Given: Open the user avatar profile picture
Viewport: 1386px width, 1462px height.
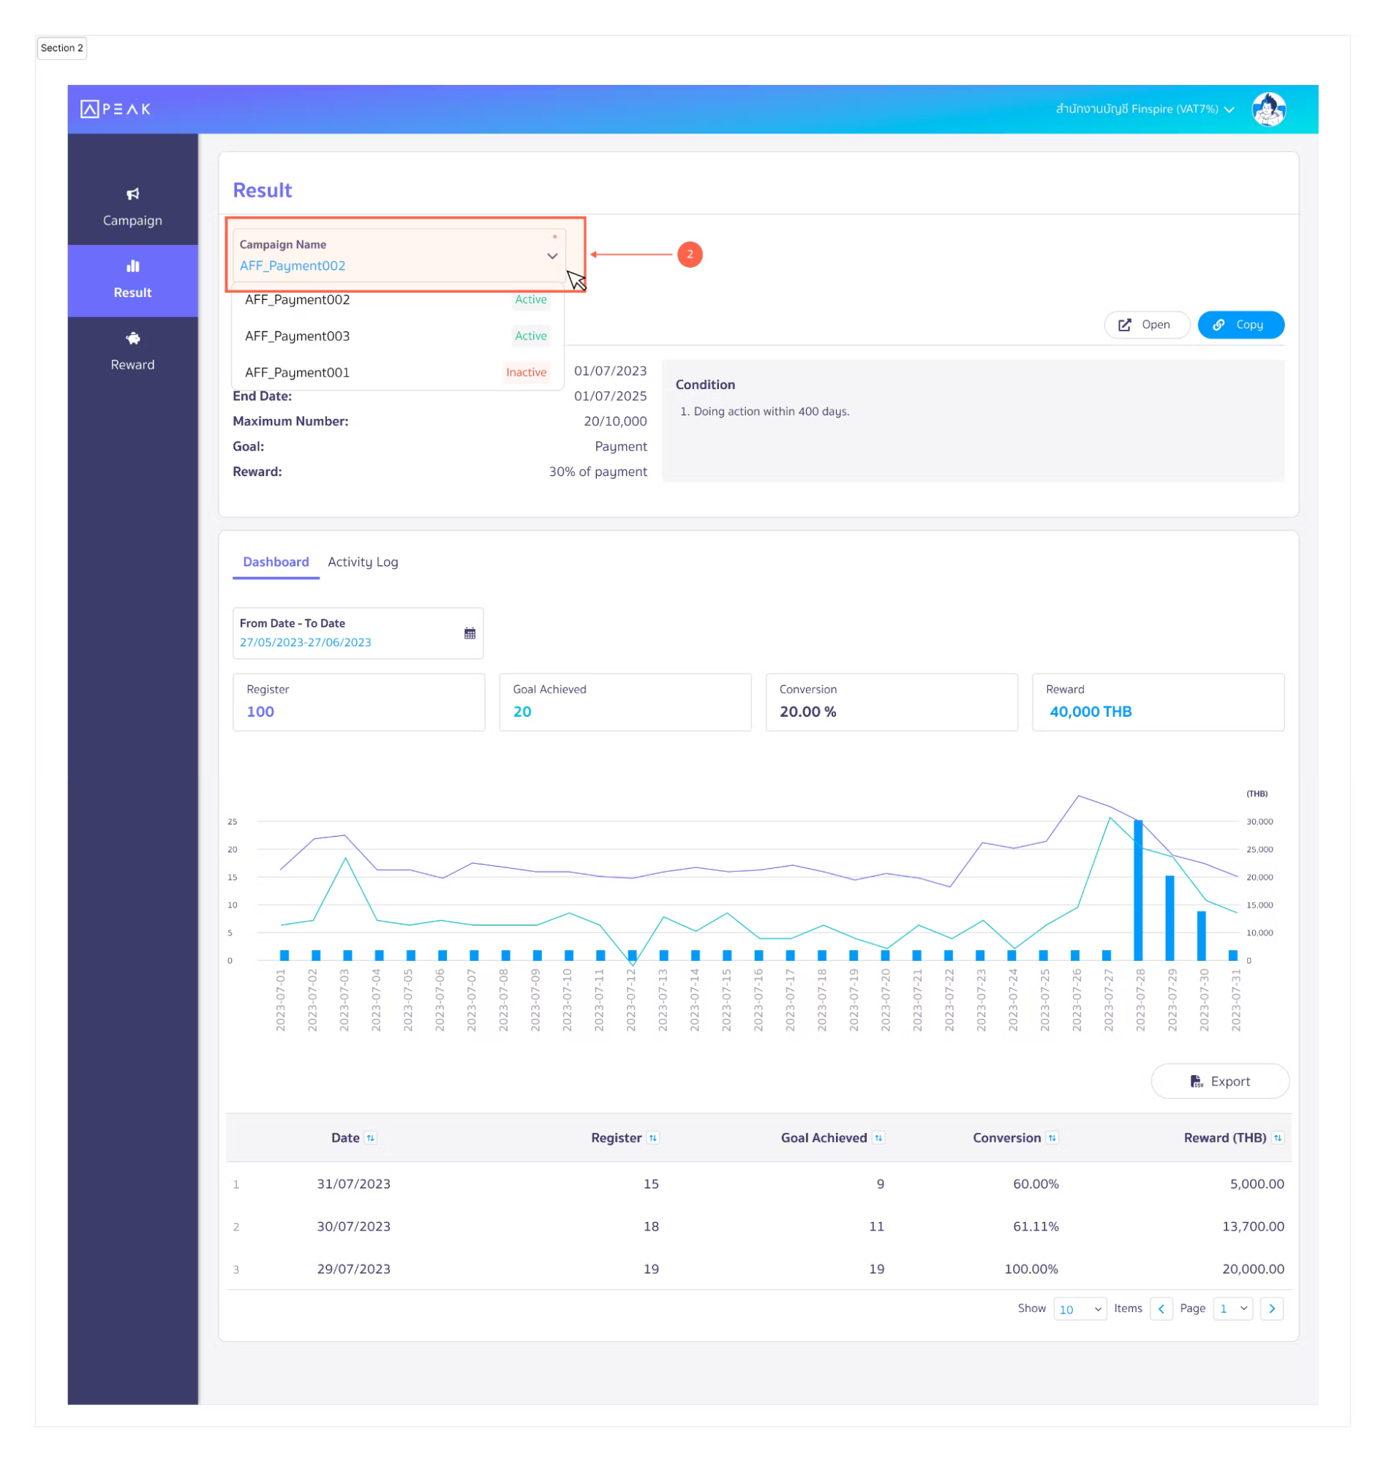Looking at the screenshot, I should [x=1268, y=109].
